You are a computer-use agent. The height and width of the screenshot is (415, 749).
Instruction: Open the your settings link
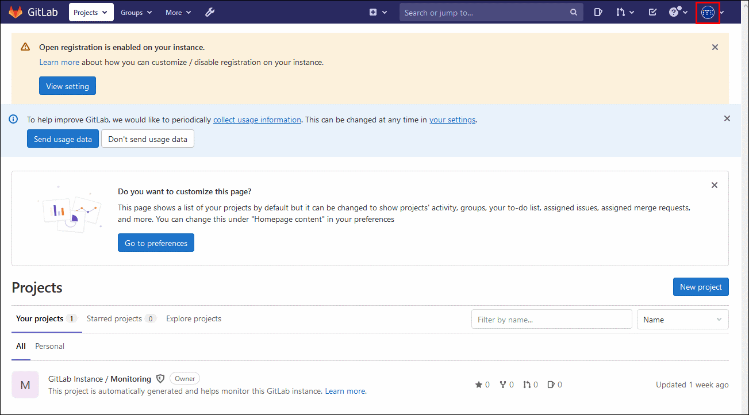[452, 120]
